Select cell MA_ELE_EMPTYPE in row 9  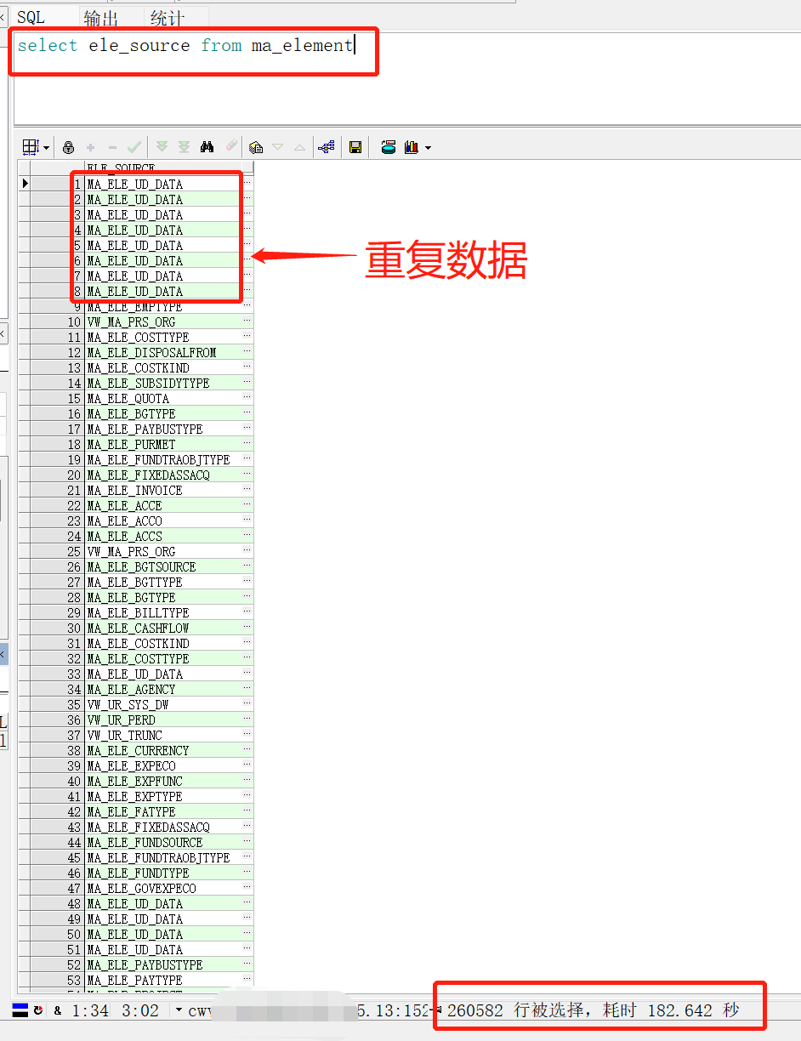click(x=163, y=306)
